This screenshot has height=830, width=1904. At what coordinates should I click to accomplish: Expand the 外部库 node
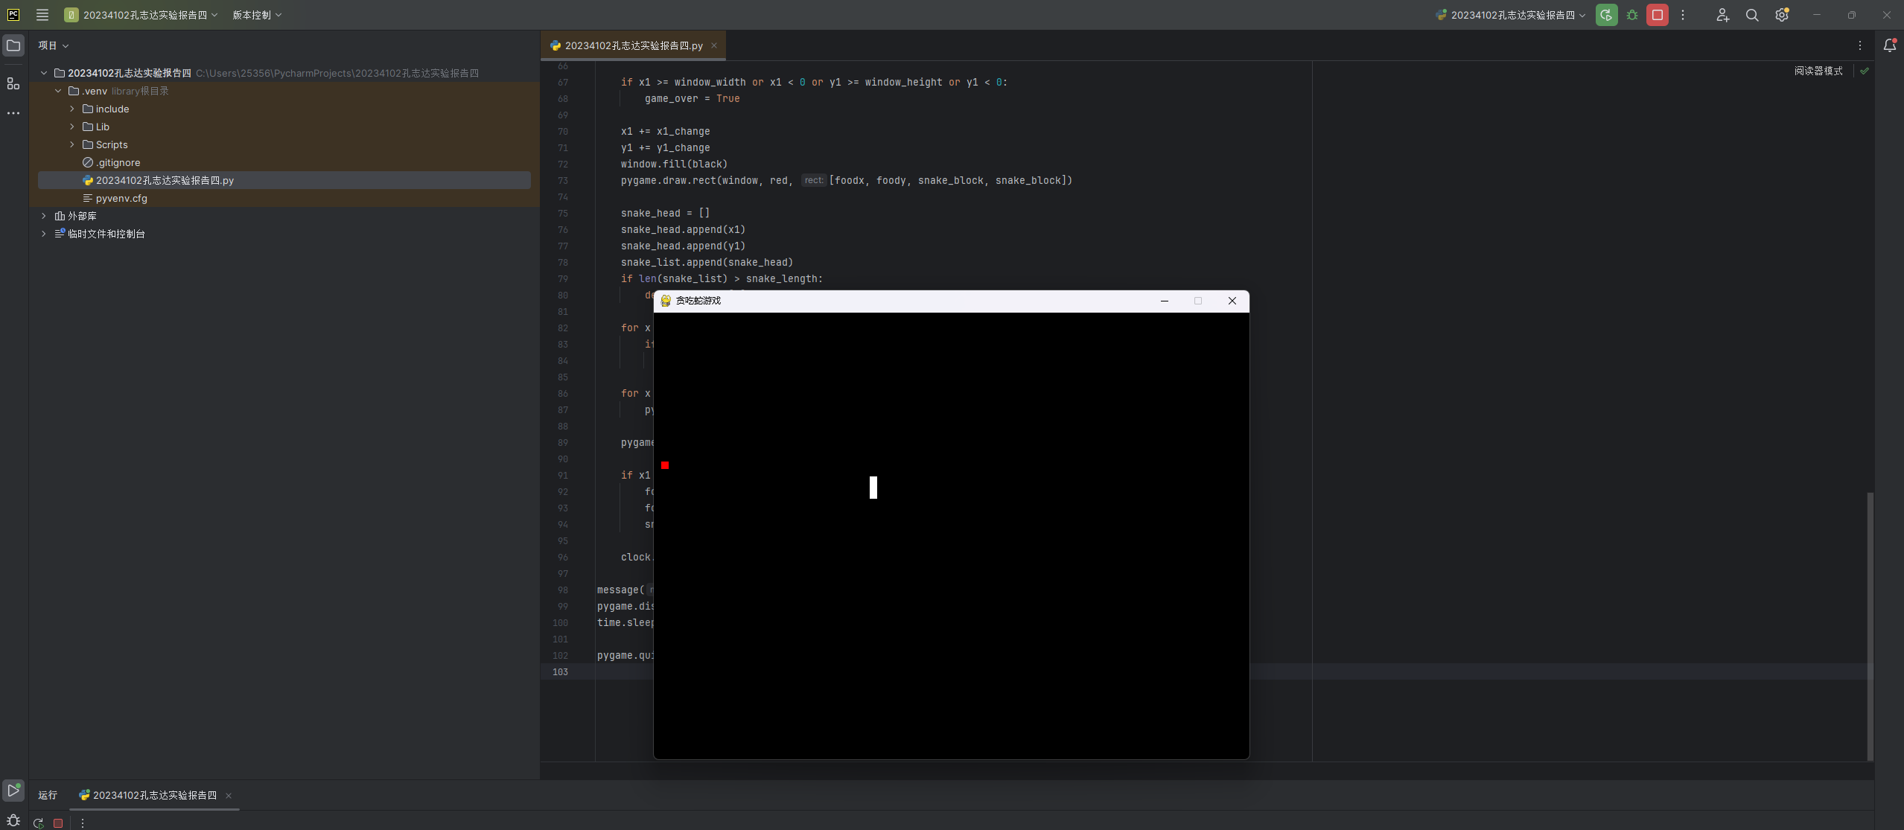[44, 216]
